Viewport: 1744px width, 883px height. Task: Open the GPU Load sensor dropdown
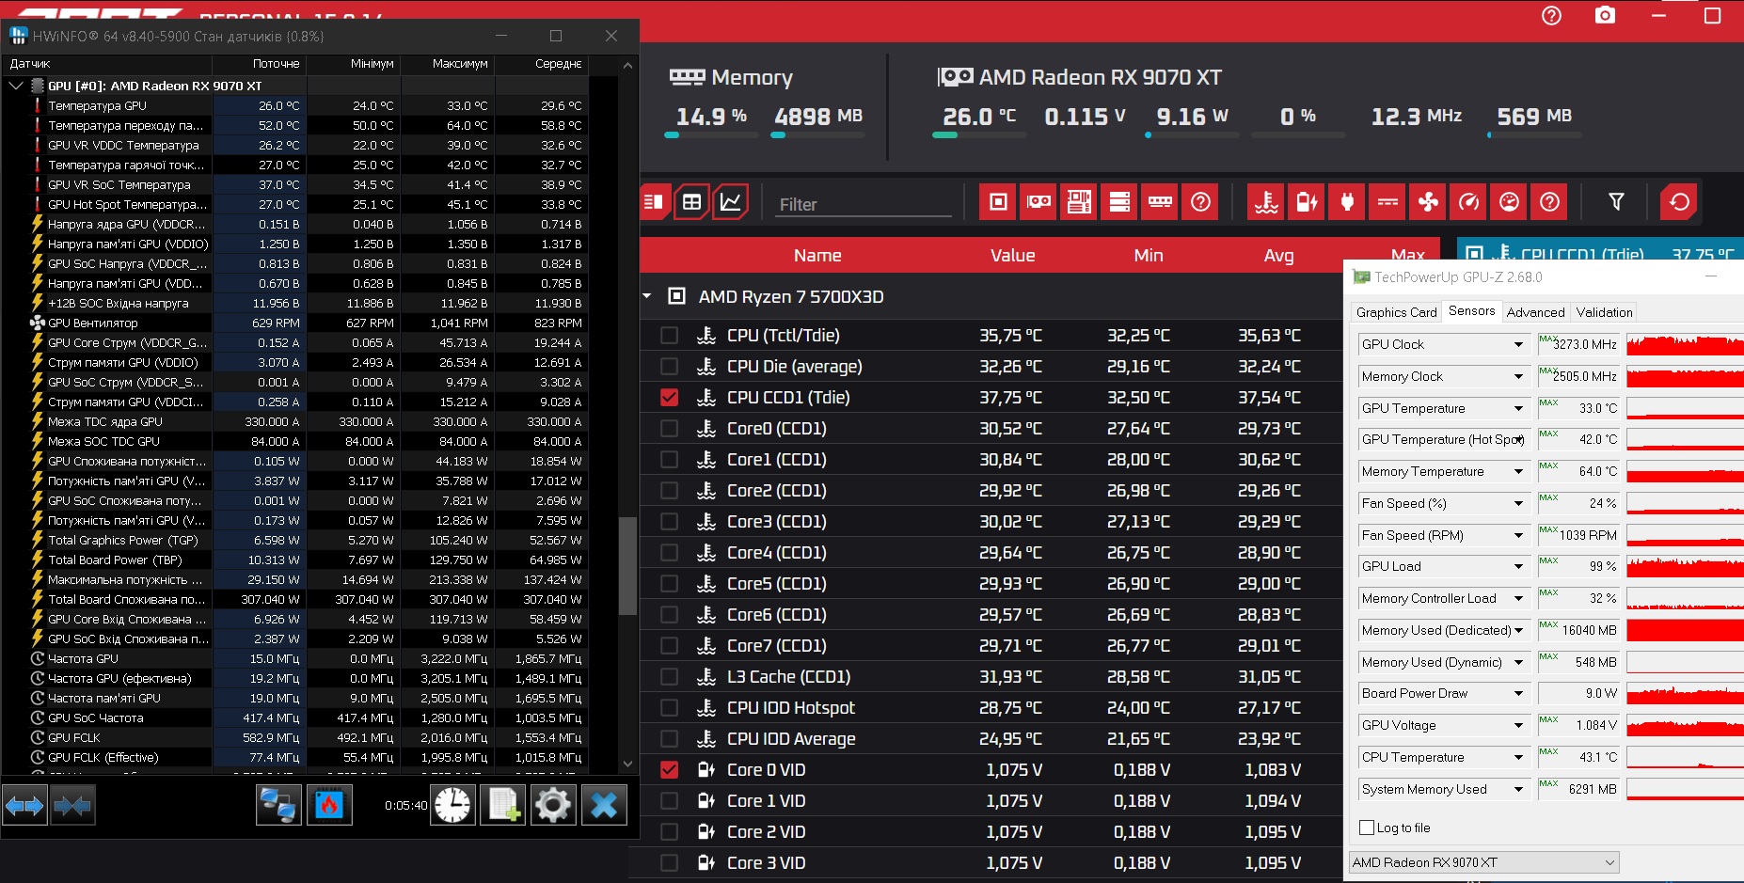(1518, 566)
